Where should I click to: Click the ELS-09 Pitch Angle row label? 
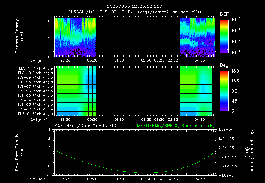pyautogui.click(x=35, y=78)
